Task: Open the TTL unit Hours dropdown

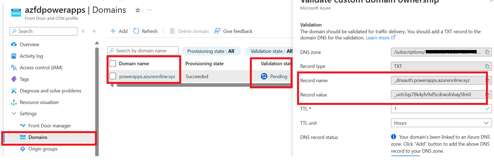Action: (441, 123)
